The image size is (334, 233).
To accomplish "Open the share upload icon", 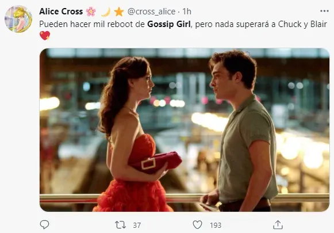I will pos(278,225).
